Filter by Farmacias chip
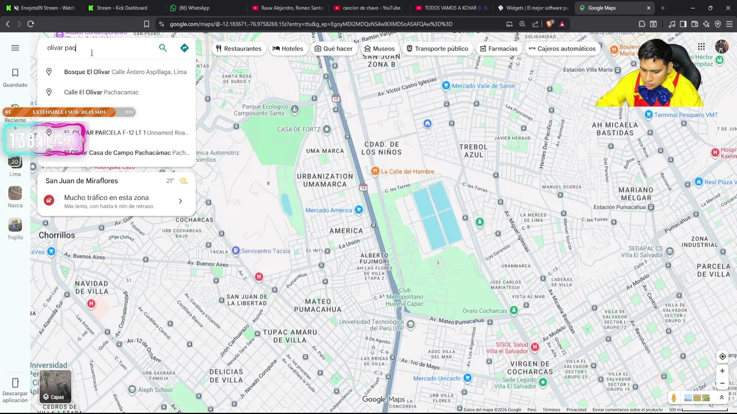 (499, 48)
